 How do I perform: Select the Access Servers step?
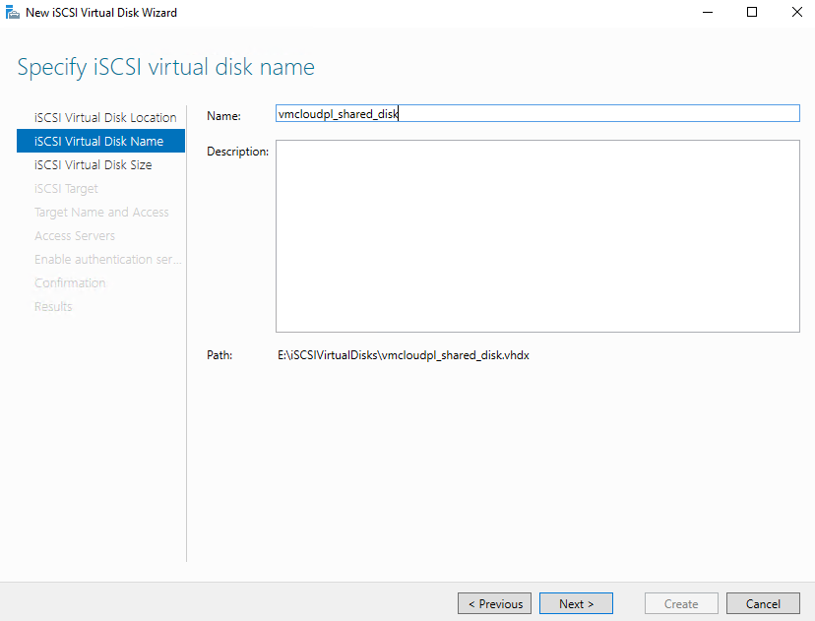pos(75,235)
